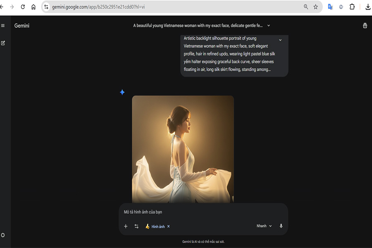
Task: Open the tools sliders icon in prompt box
Action: (136, 226)
